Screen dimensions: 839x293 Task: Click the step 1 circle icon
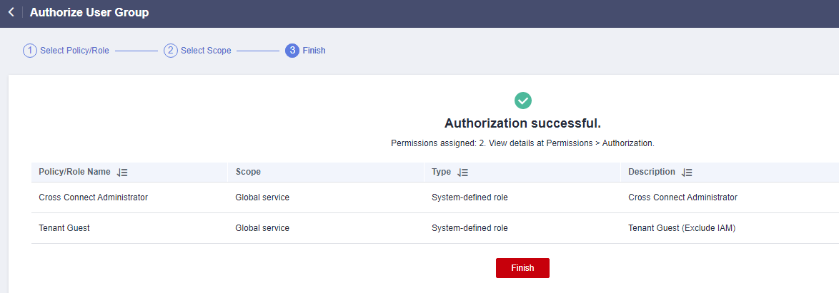(29, 51)
